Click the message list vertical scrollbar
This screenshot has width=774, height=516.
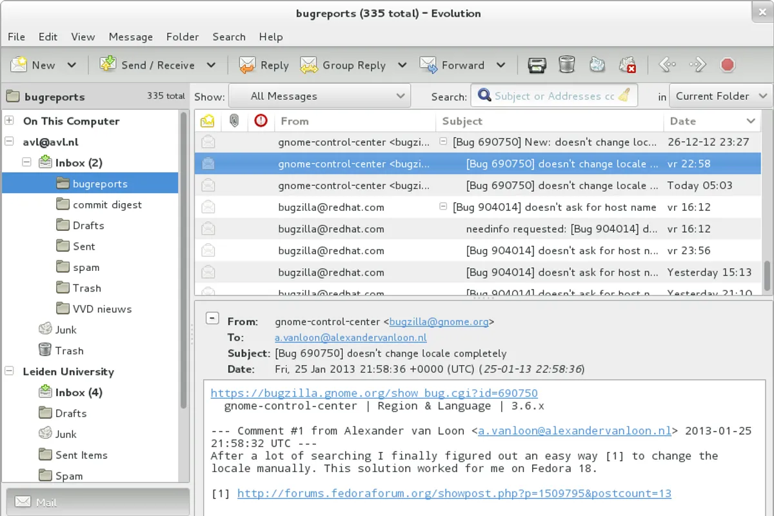click(x=767, y=276)
